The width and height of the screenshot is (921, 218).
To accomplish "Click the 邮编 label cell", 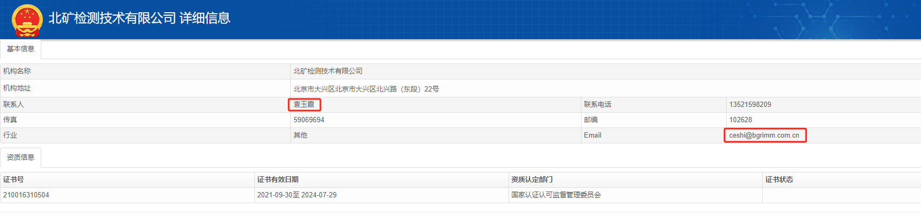I will point(653,120).
